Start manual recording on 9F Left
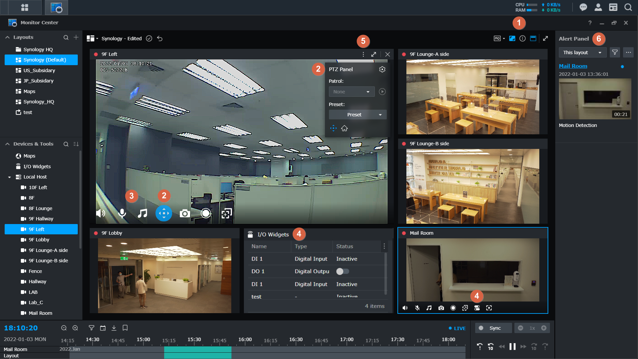The width and height of the screenshot is (638, 359). coord(206,213)
